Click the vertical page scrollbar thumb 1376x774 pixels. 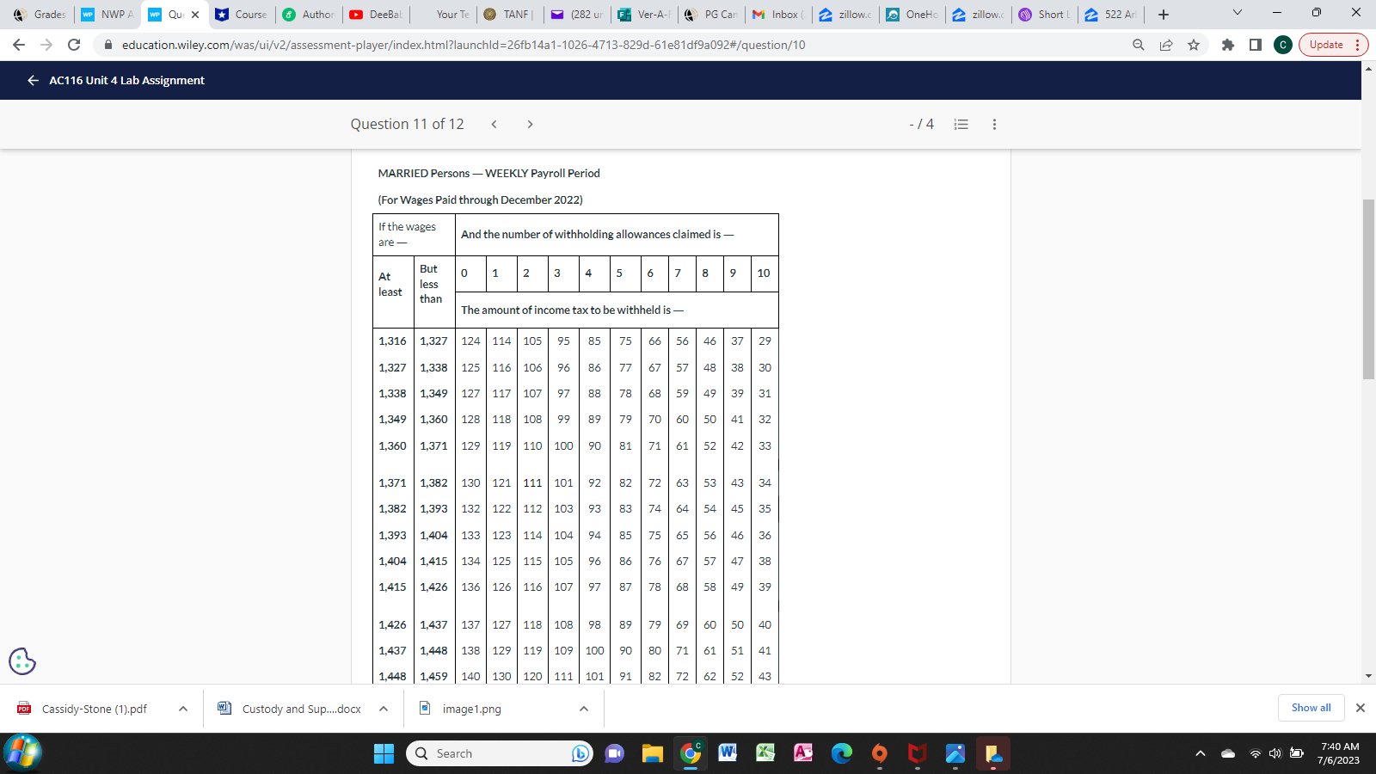coord(1368,289)
